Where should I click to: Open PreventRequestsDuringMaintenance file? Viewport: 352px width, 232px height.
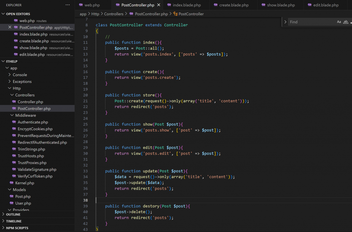click(37, 136)
